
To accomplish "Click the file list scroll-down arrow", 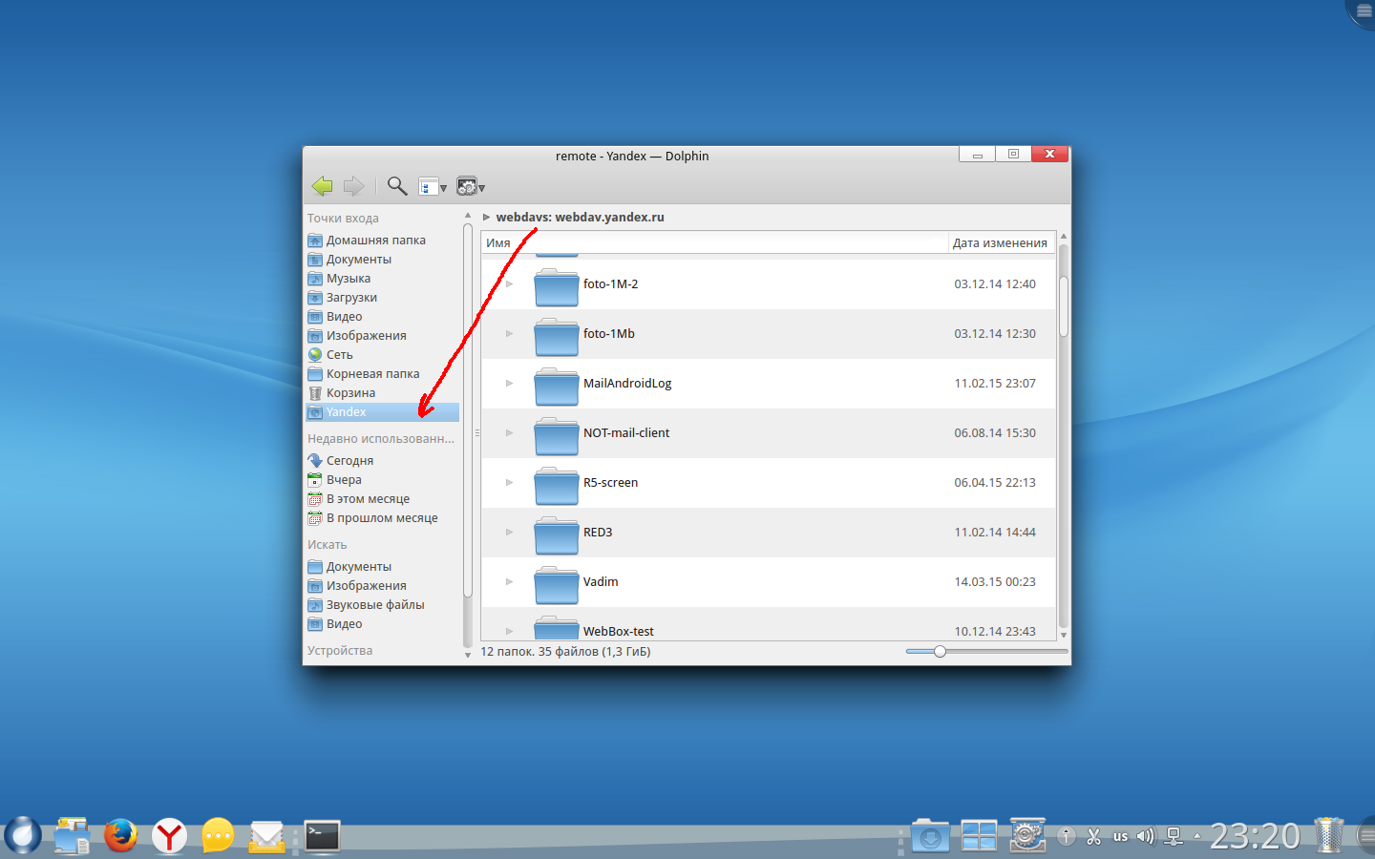I will (x=1064, y=635).
